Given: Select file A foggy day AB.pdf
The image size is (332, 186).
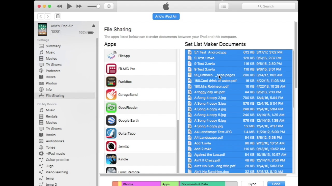Looking at the screenshot, I should coord(239,92).
